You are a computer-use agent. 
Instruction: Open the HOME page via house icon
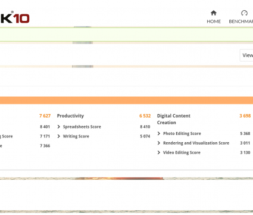pyautogui.click(x=214, y=13)
